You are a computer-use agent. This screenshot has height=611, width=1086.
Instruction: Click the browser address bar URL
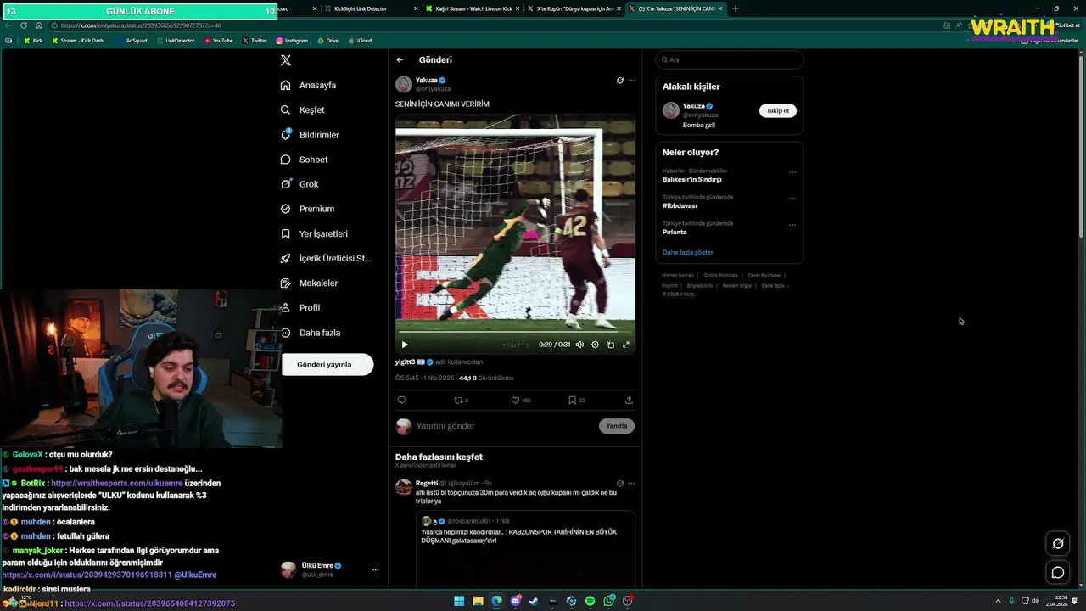(x=141, y=25)
